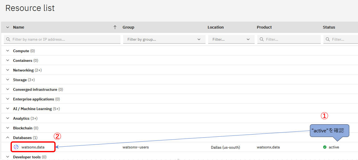358x160 pixels.
Task: Sort by the Status column header
Action: [329, 27]
